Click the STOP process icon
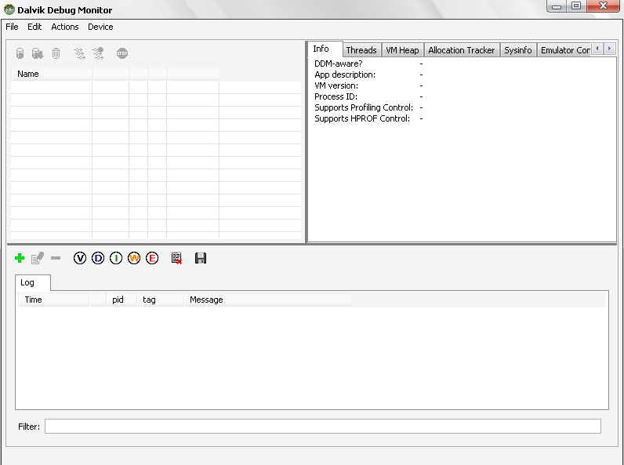Viewport: 624px width, 465px height. tap(122, 53)
